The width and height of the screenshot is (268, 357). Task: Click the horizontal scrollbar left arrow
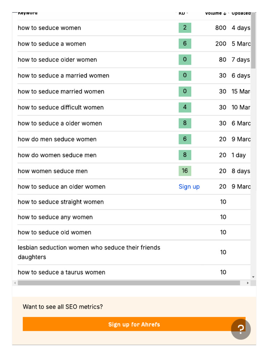[14, 283]
